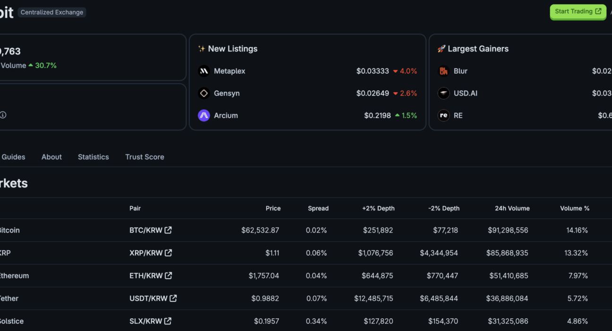
Task: Switch to the Trust Score tab
Action: [144, 157]
